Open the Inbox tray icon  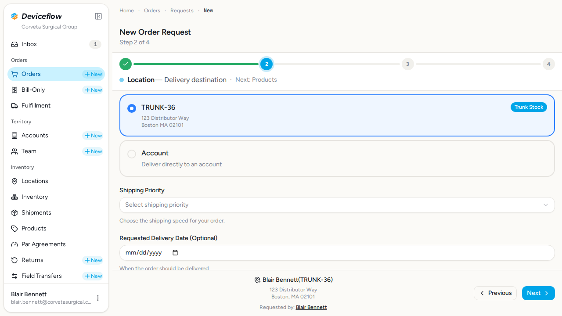[x=14, y=44]
